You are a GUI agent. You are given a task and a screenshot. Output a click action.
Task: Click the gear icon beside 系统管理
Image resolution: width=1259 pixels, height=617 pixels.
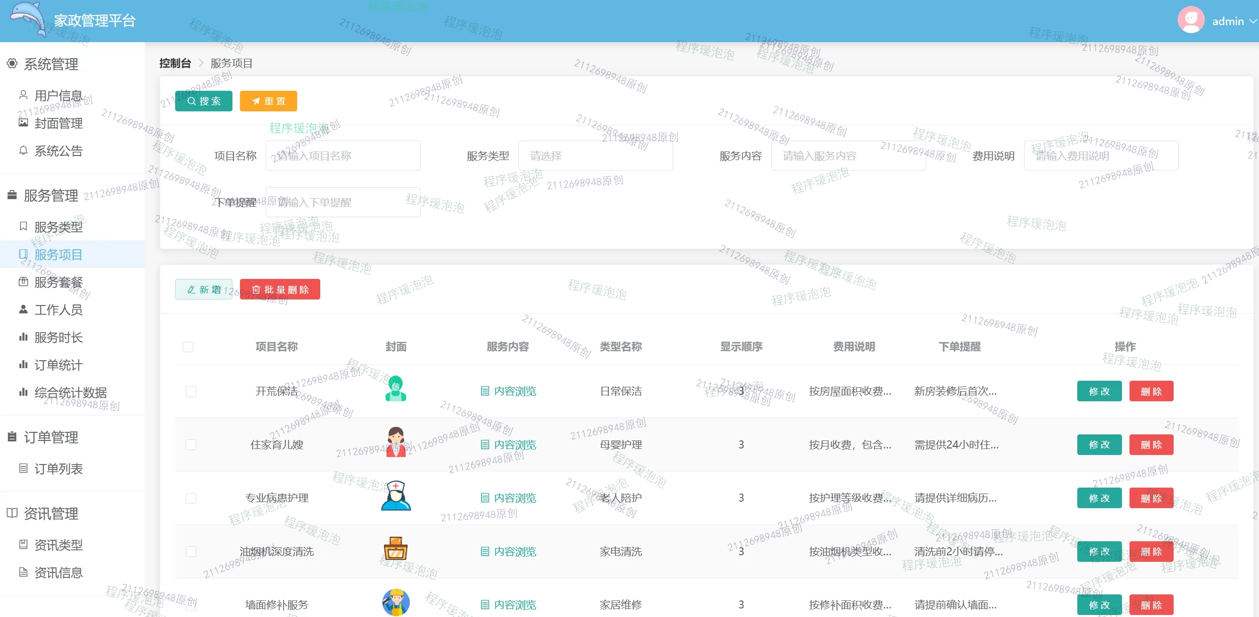point(12,64)
